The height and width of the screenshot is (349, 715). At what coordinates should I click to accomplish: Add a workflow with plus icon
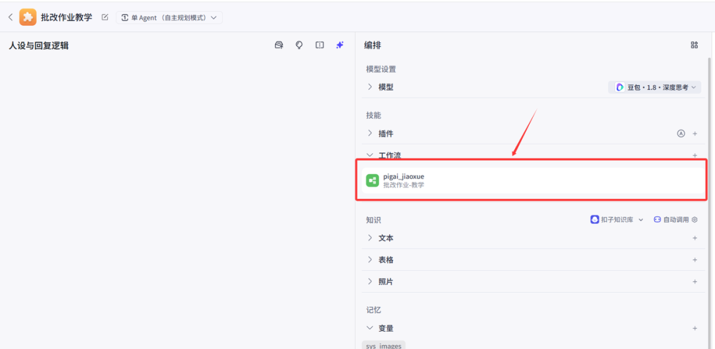pos(695,155)
